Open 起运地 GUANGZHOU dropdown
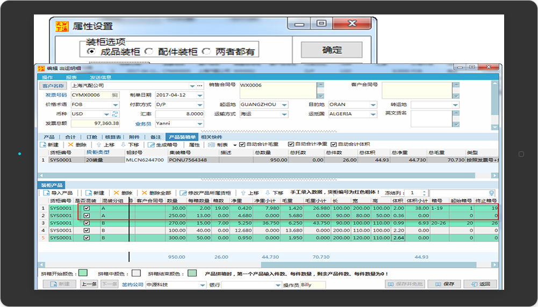538x307 pixels. (x=284, y=105)
